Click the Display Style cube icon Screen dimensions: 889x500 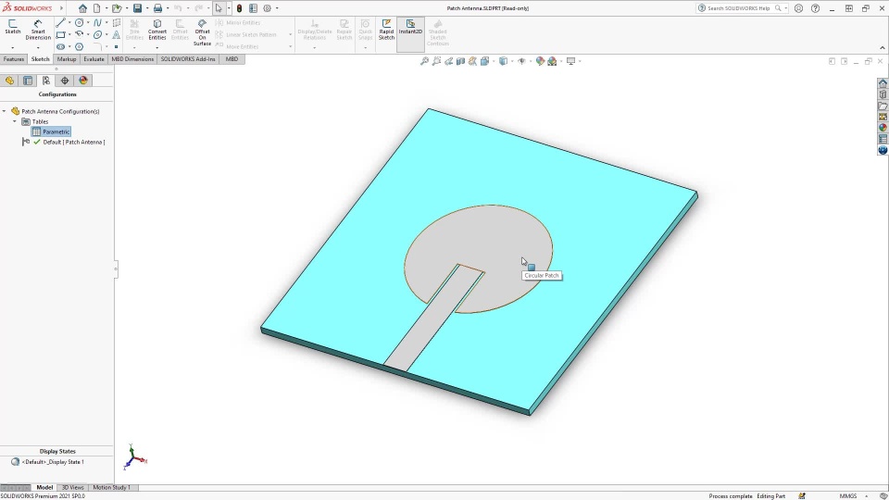tap(503, 61)
